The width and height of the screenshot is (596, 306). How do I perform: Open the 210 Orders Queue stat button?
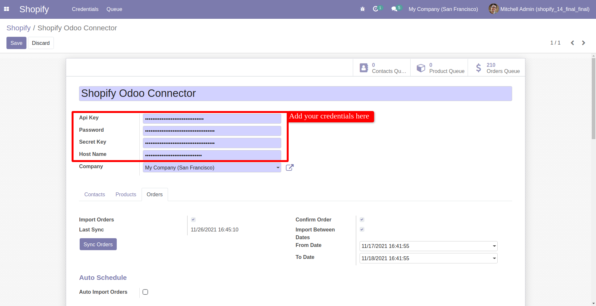(496, 68)
